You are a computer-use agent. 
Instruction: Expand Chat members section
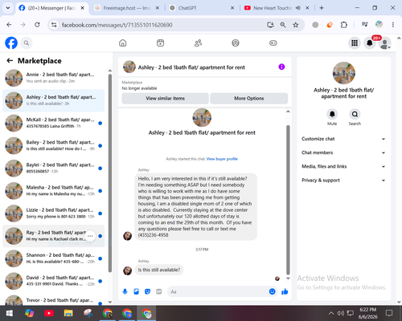pos(343,152)
